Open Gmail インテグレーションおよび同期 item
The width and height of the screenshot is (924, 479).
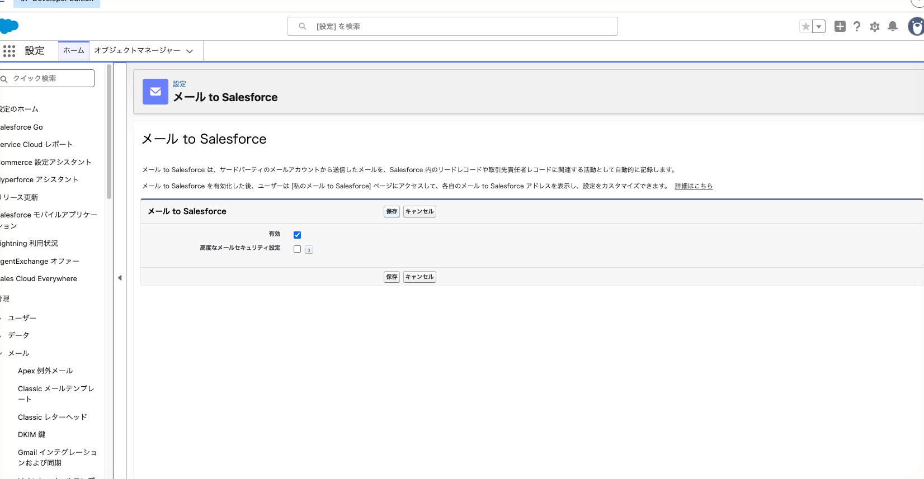[x=57, y=457]
